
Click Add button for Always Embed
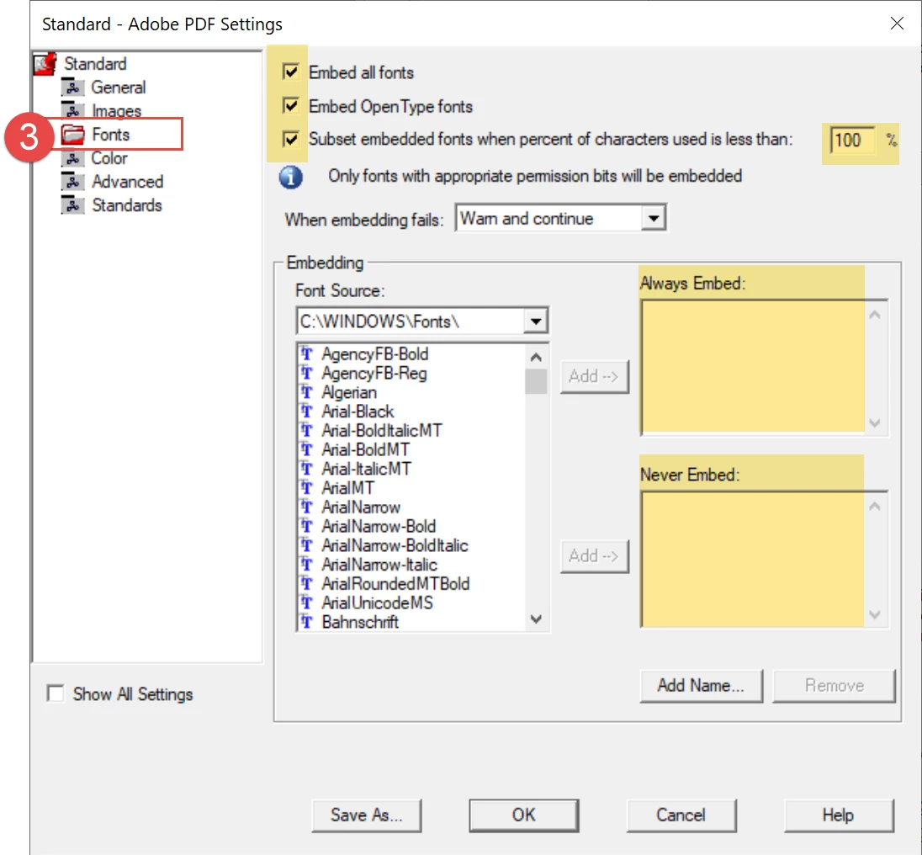[x=595, y=376]
